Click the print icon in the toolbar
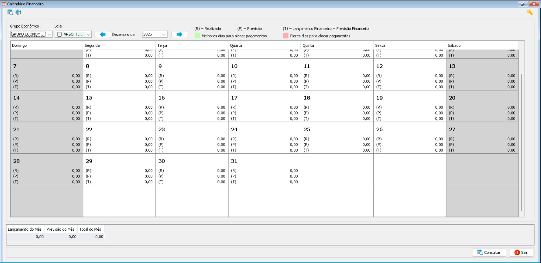This screenshot has height=263, width=541. tap(19, 12)
